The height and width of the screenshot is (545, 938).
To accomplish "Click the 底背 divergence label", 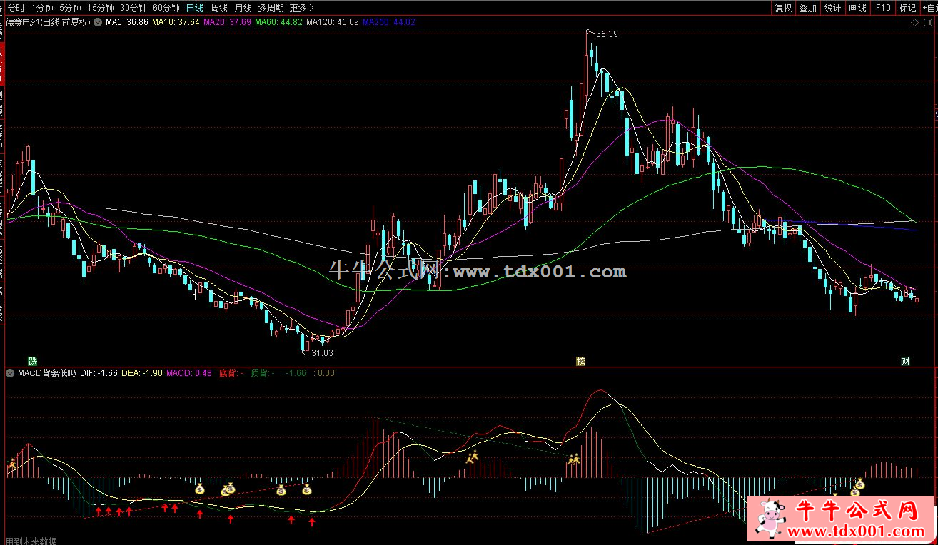I will pos(230,373).
